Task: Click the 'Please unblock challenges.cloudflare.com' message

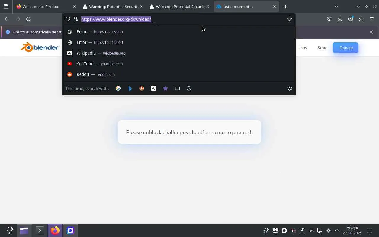Action: point(189,132)
